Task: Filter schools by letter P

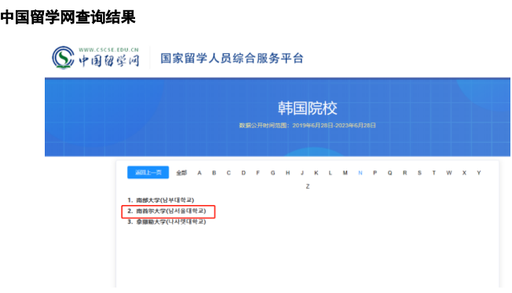Action: pos(375,173)
